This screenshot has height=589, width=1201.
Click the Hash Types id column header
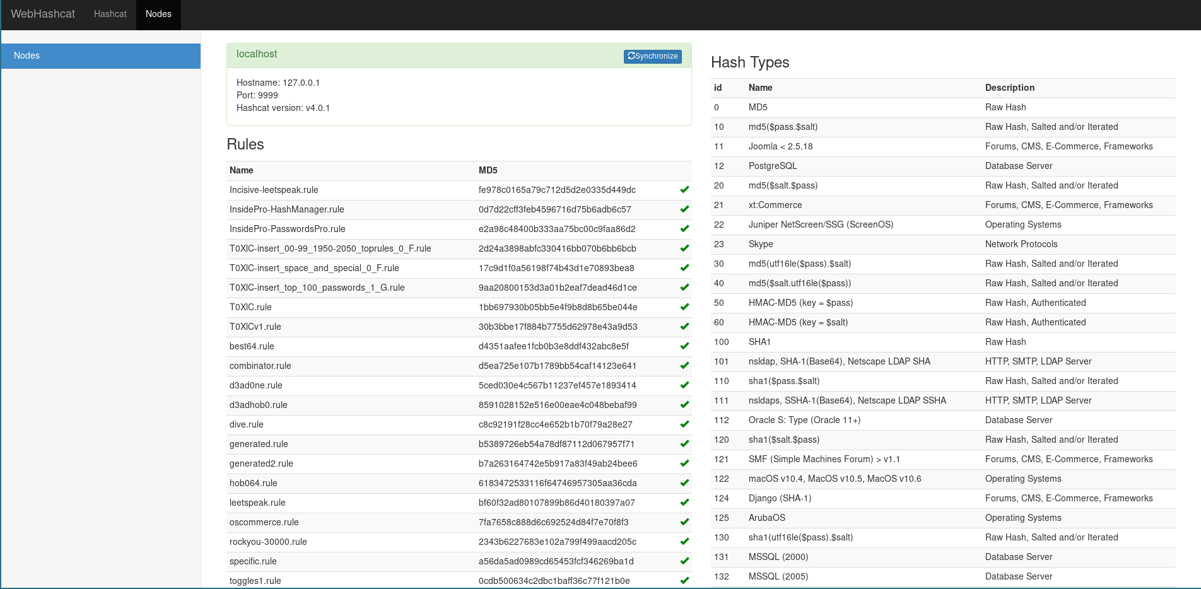(718, 88)
